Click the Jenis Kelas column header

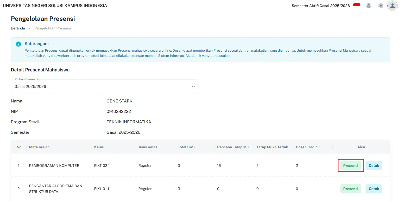point(148,147)
